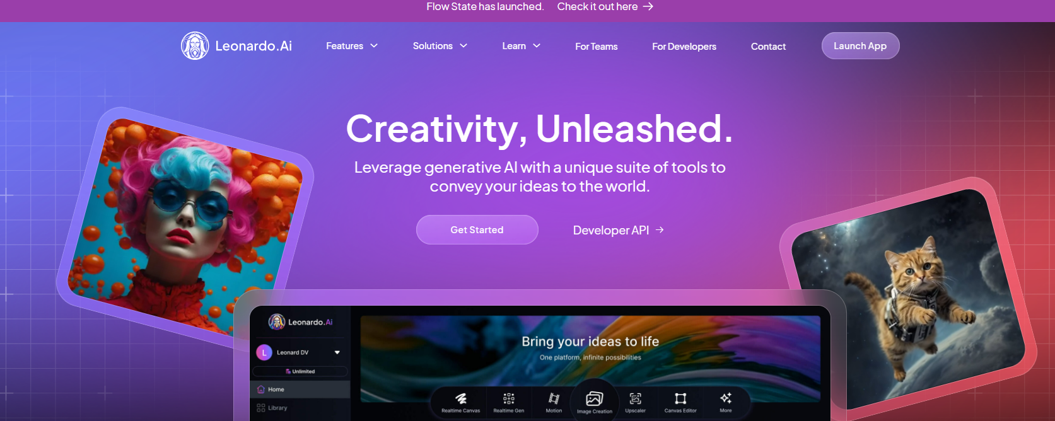Select the Library row label in sidebar
Image resolution: width=1055 pixels, height=421 pixels.
(277, 408)
